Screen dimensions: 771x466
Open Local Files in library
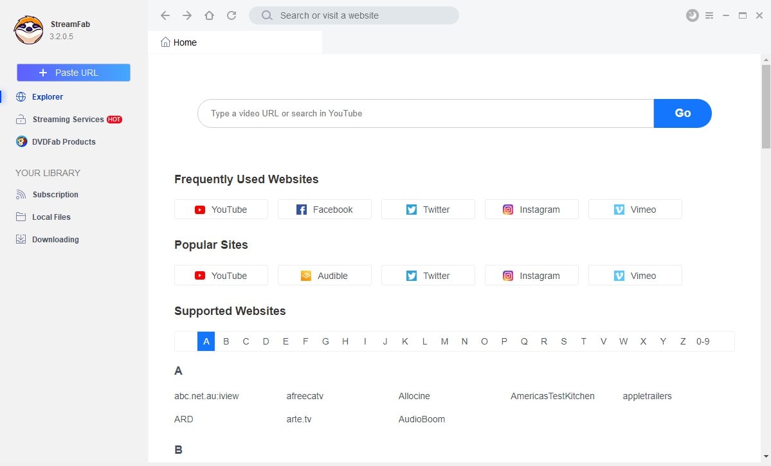[51, 217]
